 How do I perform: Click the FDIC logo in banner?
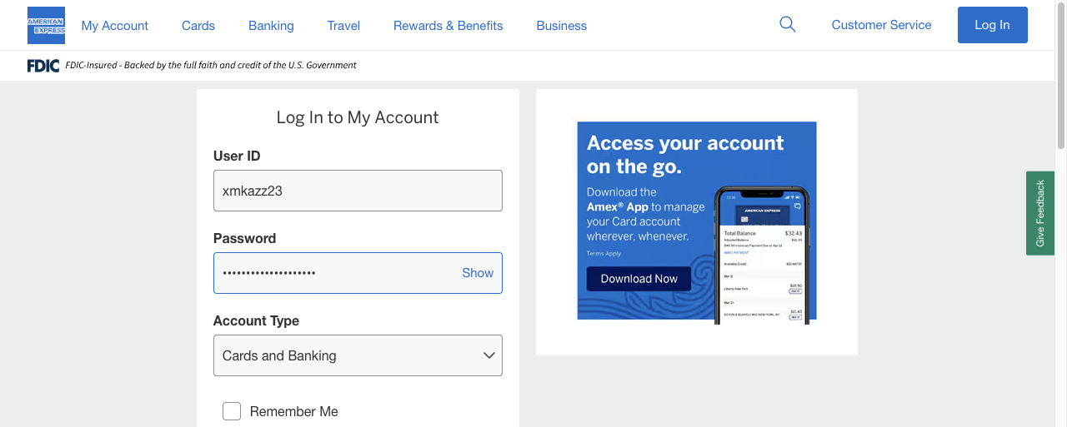[x=43, y=65]
